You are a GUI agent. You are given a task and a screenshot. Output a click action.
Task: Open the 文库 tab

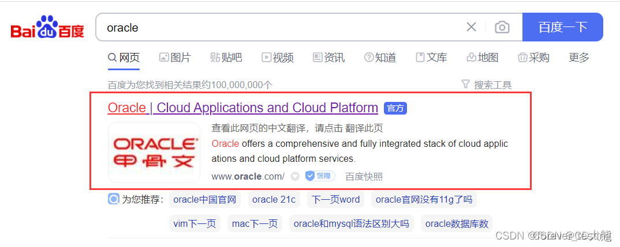coord(431,58)
